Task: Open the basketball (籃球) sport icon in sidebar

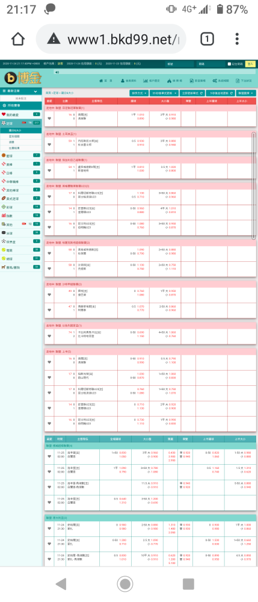Action: pos(4,155)
